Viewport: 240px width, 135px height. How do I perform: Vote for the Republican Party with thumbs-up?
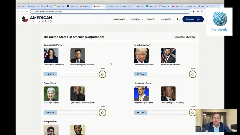coord(192,74)
